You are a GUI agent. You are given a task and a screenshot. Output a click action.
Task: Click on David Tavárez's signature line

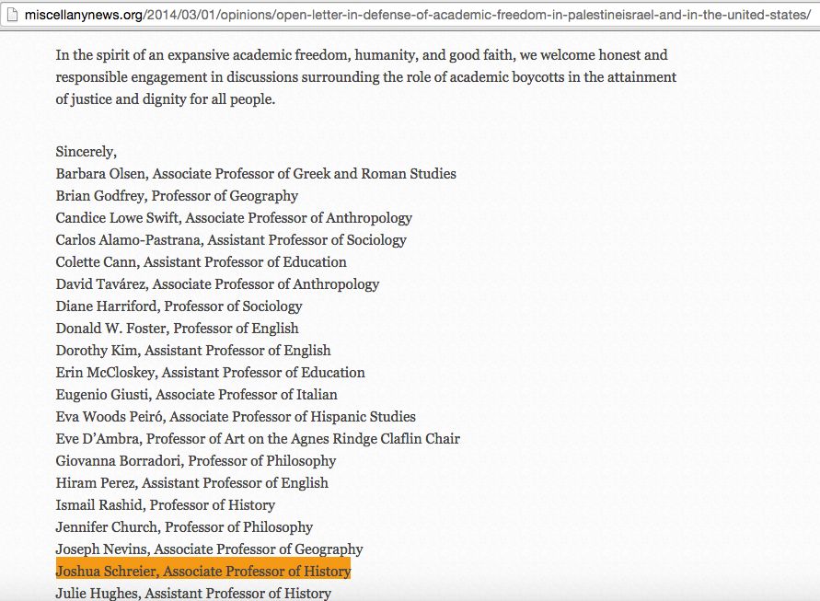coord(217,284)
